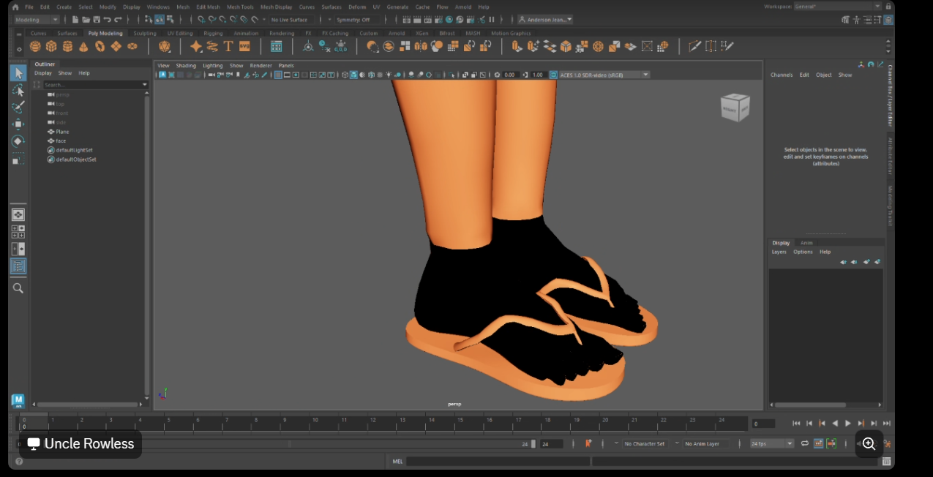Toggle the workspace lock icon
Viewport: 933px width, 477px height.
pos(888,7)
